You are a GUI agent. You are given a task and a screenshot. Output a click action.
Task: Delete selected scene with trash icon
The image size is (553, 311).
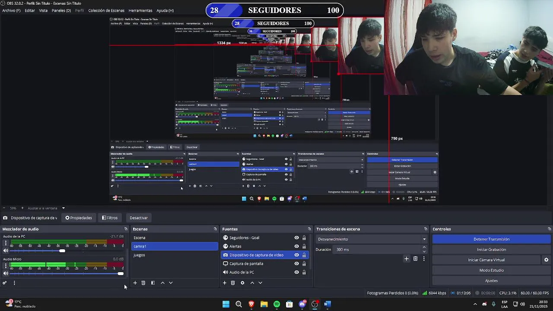pos(143,283)
